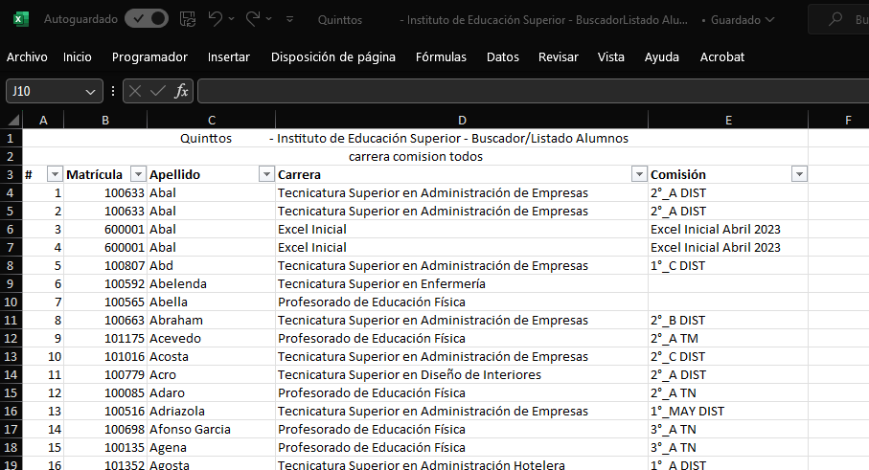Click the 'Agena' surname cell

tap(211, 447)
